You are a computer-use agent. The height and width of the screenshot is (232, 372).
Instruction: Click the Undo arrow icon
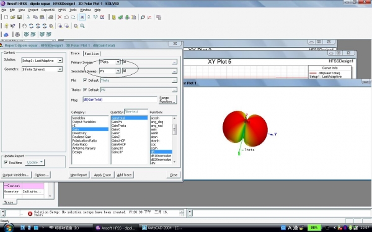(66, 17)
